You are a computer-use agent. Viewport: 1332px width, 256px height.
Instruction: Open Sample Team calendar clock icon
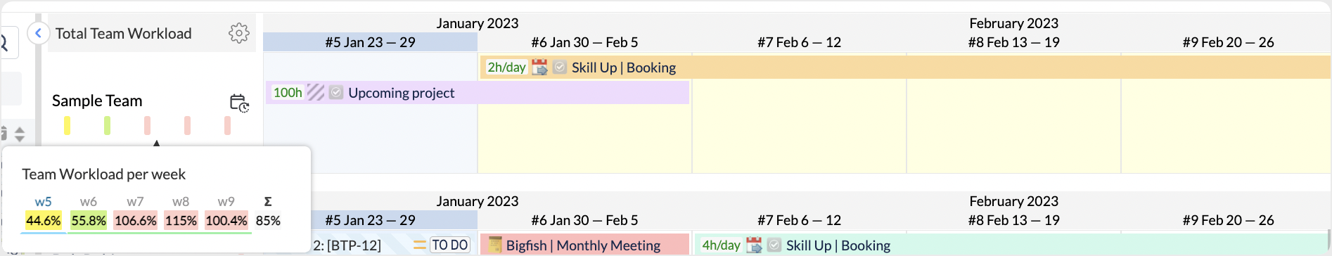click(x=239, y=103)
